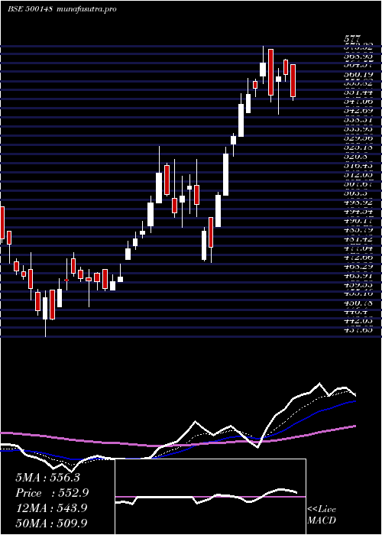Click the tall red candle at the chart's peak
This screenshot has height=535, width=382.
[270, 72]
